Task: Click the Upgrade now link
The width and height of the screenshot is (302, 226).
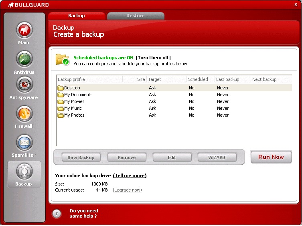Action: pos(127,190)
